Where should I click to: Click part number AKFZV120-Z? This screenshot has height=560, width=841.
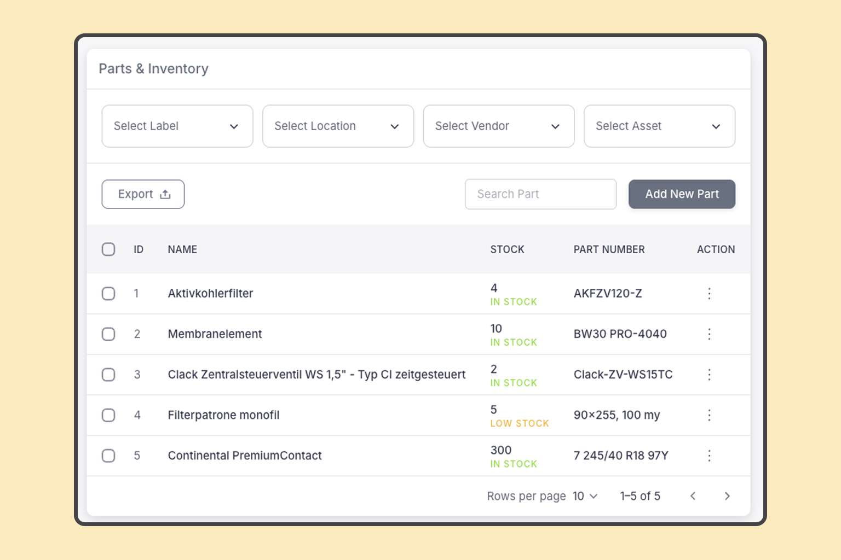point(608,294)
